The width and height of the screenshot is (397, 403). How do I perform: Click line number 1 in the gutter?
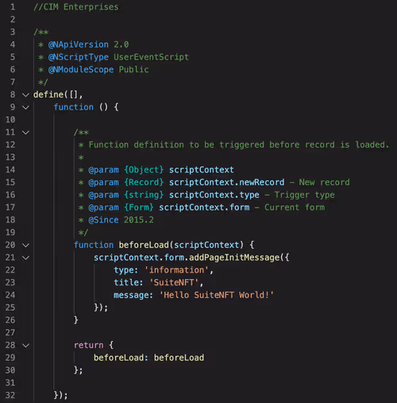(13, 7)
